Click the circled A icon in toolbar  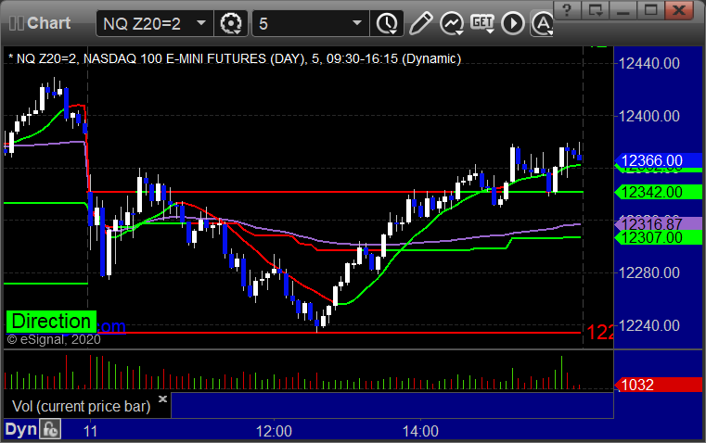click(542, 23)
